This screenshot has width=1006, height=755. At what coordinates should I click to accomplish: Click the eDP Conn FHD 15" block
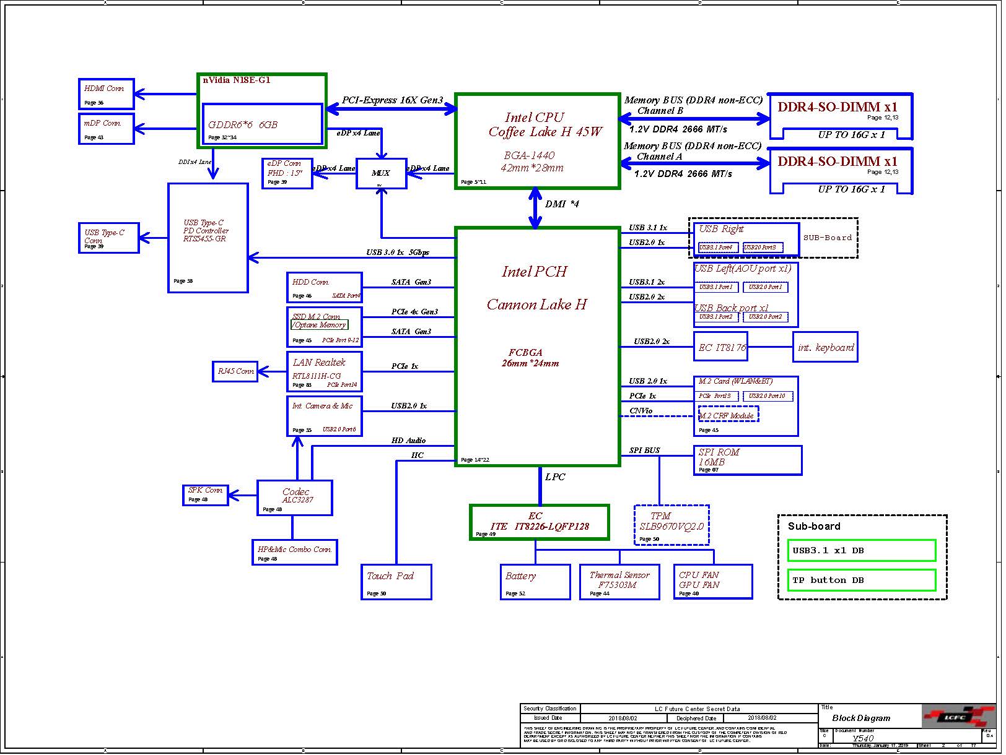[x=287, y=173]
